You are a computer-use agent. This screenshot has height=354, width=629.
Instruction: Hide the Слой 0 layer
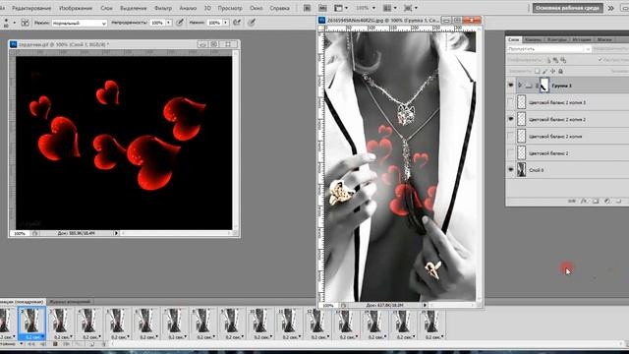tap(511, 170)
